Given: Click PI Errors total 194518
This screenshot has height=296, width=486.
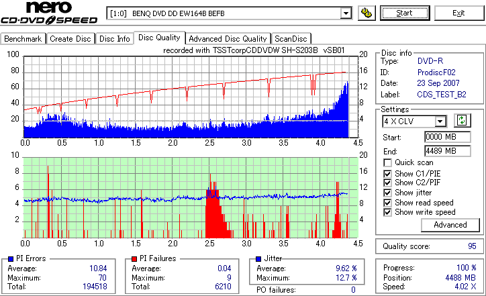Looking at the screenshot, I should pyautogui.click(x=95, y=287).
